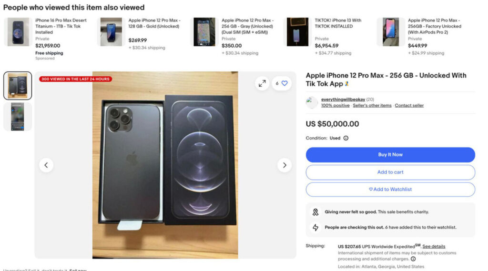Viewport: 488px width, 271px height.
Task: See details for UPS shipping
Action: pos(434,246)
